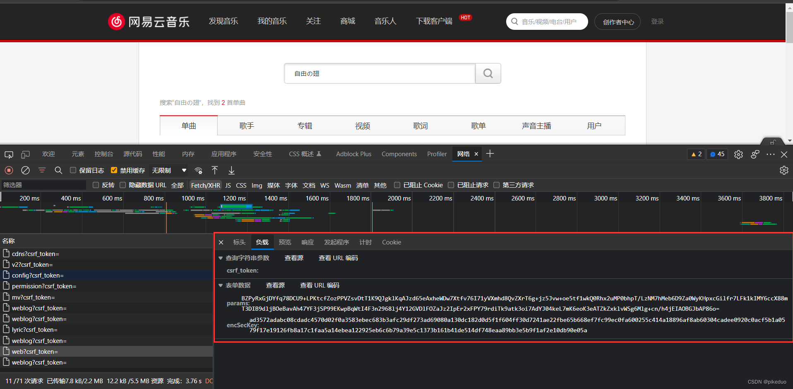Select the 专辑 search result tab
Image resolution: width=793 pixels, height=389 pixels.
pyautogui.click(x=305, y=126)
